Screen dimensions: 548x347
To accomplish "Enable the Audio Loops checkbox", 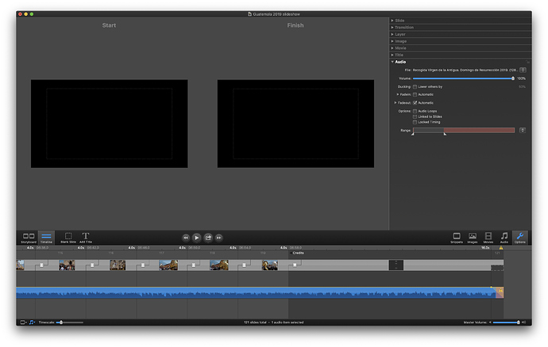I will [x=415, y=111].
